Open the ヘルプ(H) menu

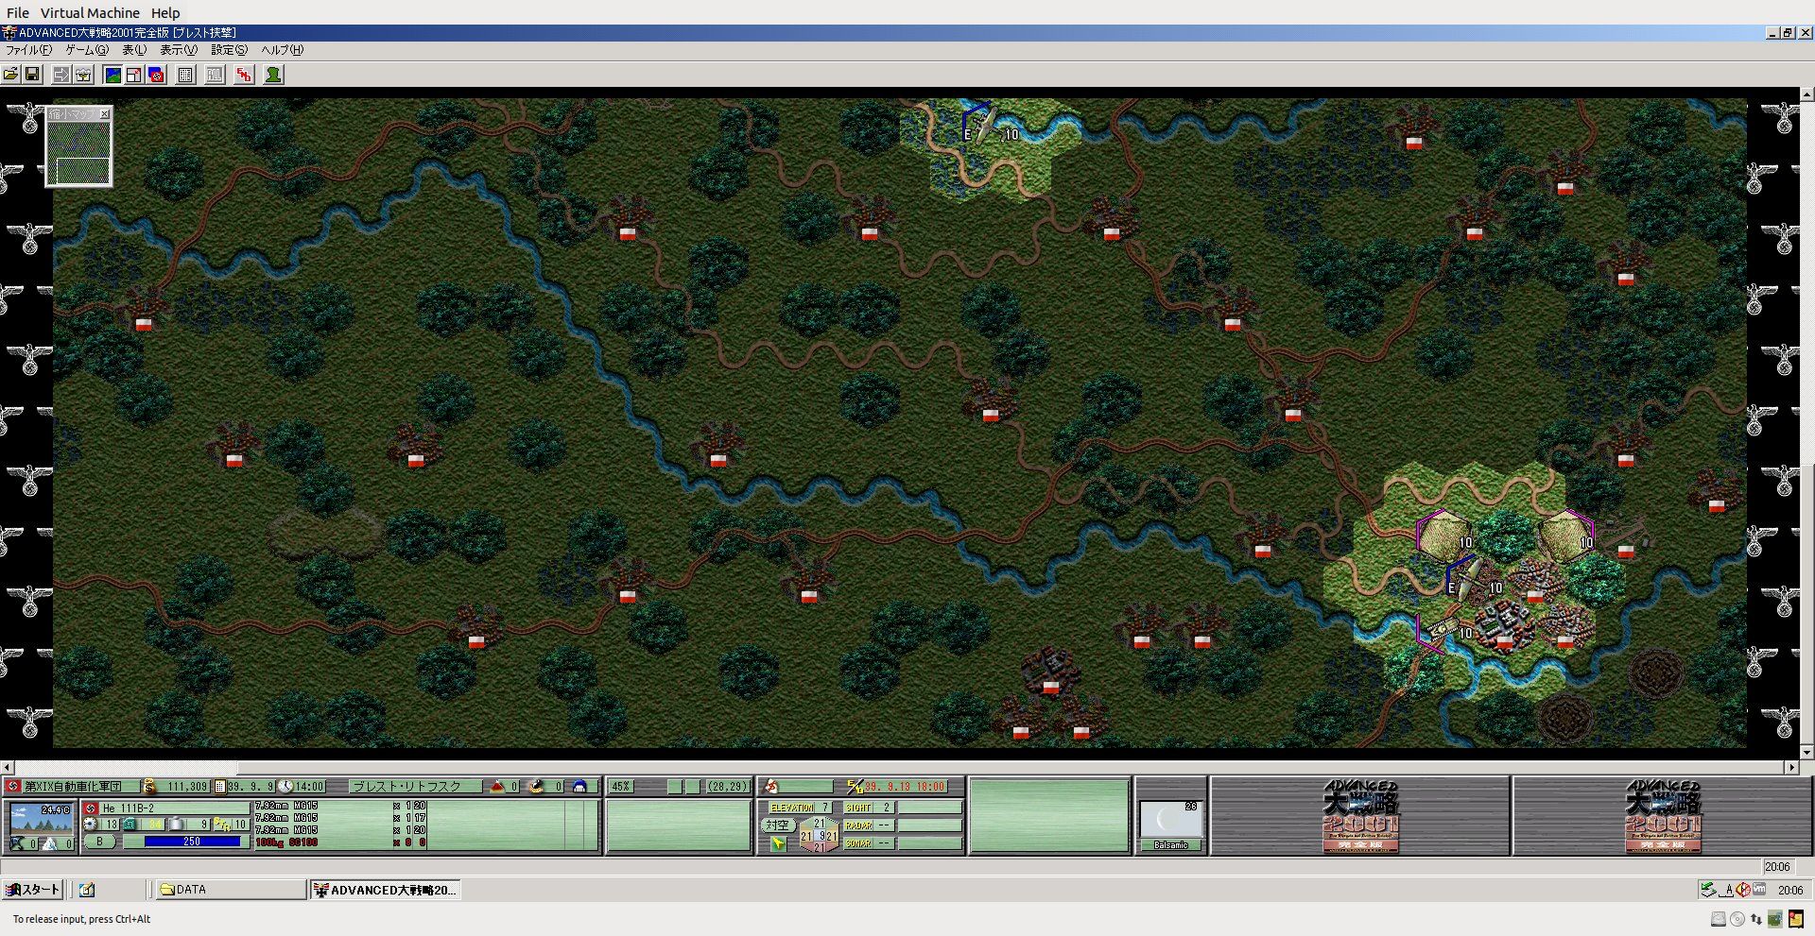click(283, 50)
